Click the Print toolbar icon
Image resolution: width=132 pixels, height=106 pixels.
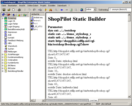pyautogui.click(x=19, y=10)
